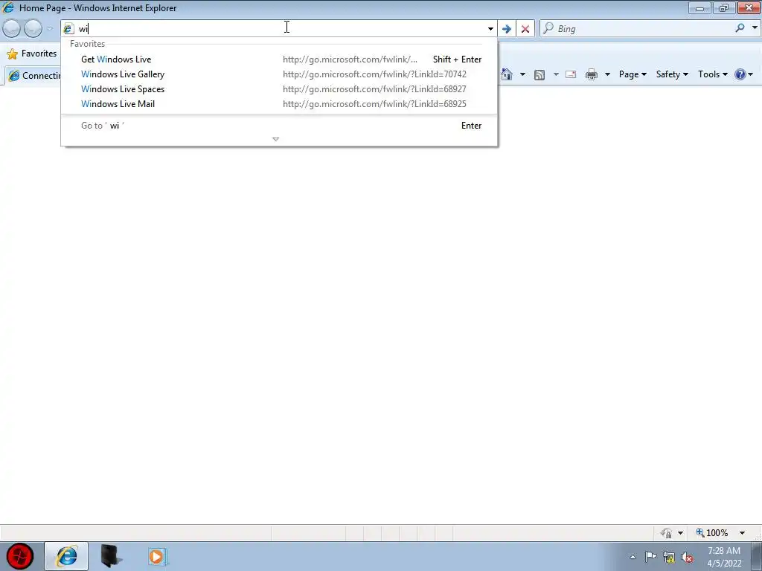Open Feeds dropdown arrow
Image resolution: width=762 pixels, height=571 pixels.
tap(555, 74)
